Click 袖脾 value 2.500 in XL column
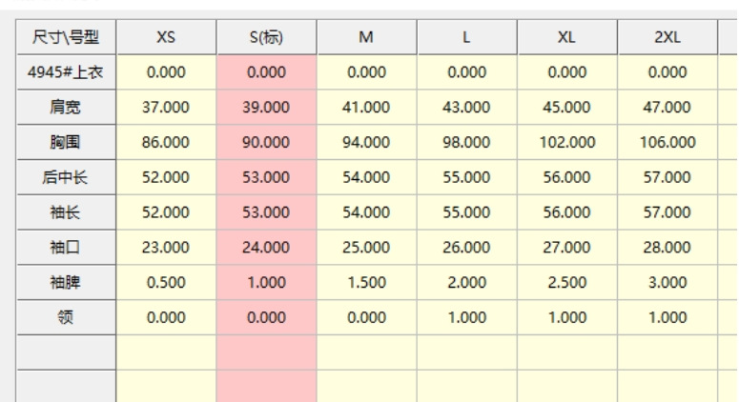The image size is (739, 402). click(566, 282)
